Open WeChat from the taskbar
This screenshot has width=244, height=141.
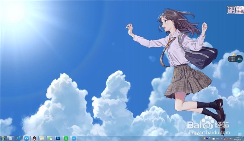[x=50, y=139]
